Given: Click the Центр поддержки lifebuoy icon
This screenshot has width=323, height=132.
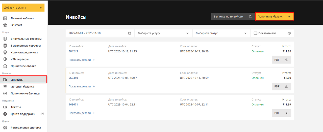Looking at the screenshot, I should 5,114.
